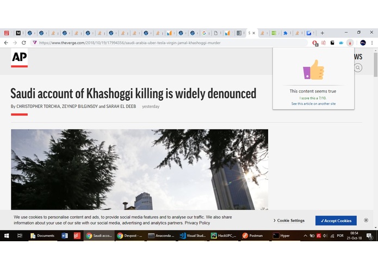
Task: Click the Accept Cookies button
Action: pos(336,221)
